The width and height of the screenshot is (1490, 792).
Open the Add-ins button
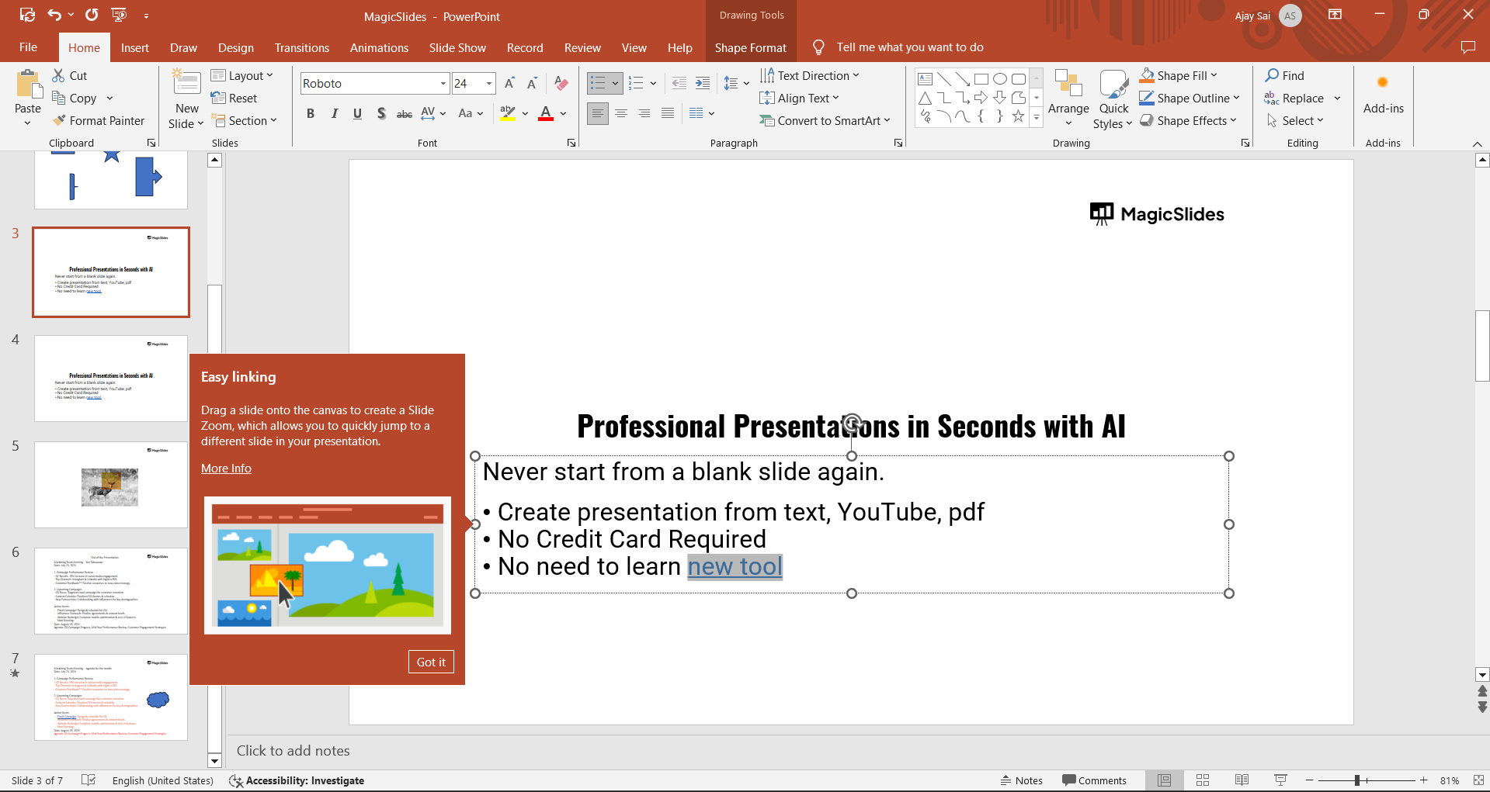pos(1383,94)
